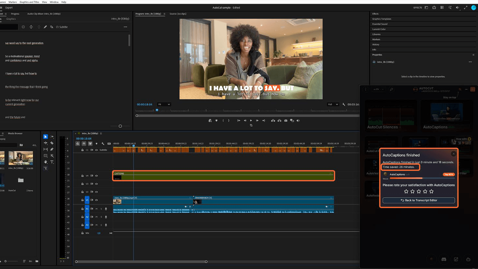Click Export Frame camera icon
This screenshot has height=269, width=478.
(x=286, y=121)
